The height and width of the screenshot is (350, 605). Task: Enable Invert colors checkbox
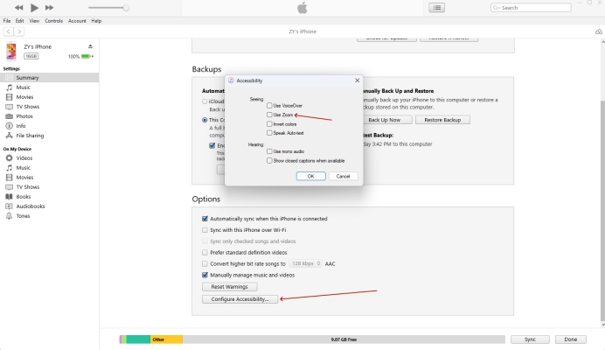(269, 124)
